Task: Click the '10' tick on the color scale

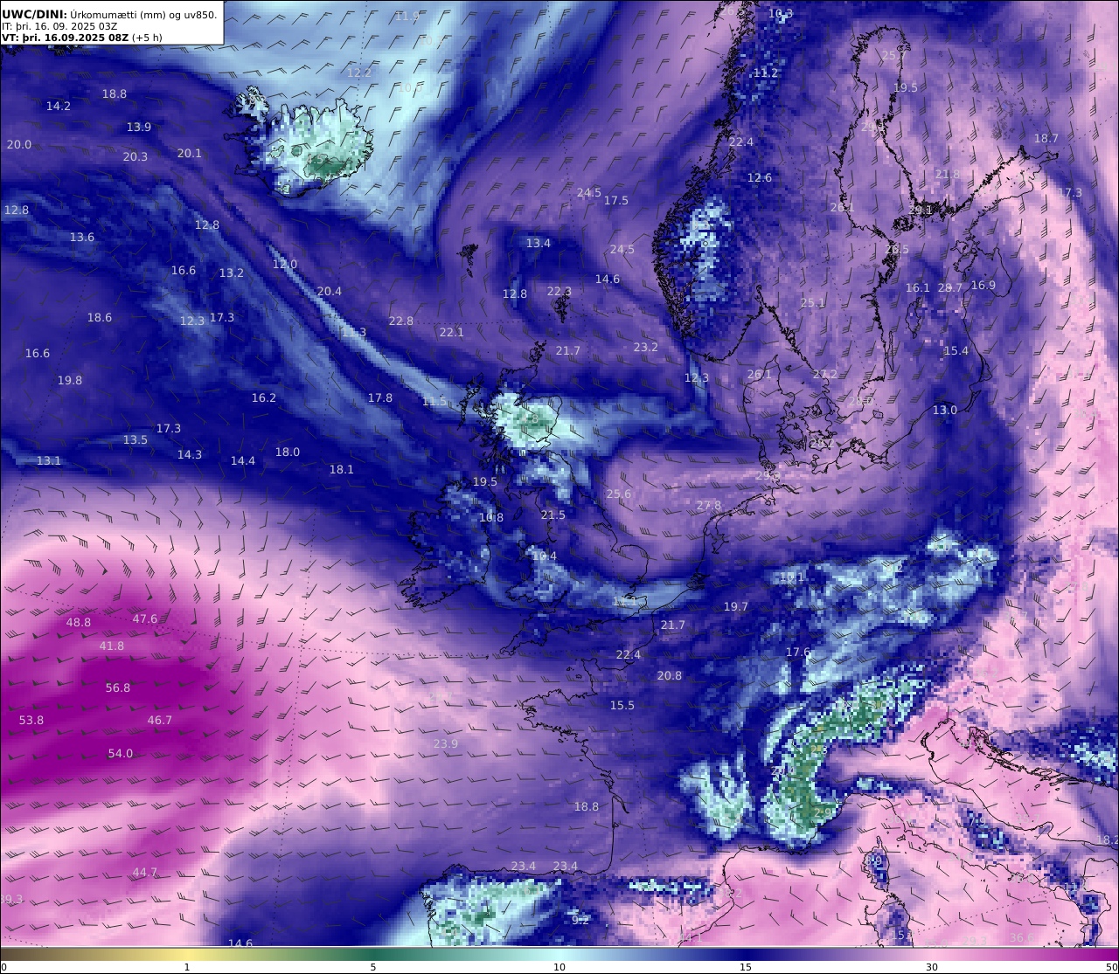Action: pyautogui.click(x=559, y=967)
